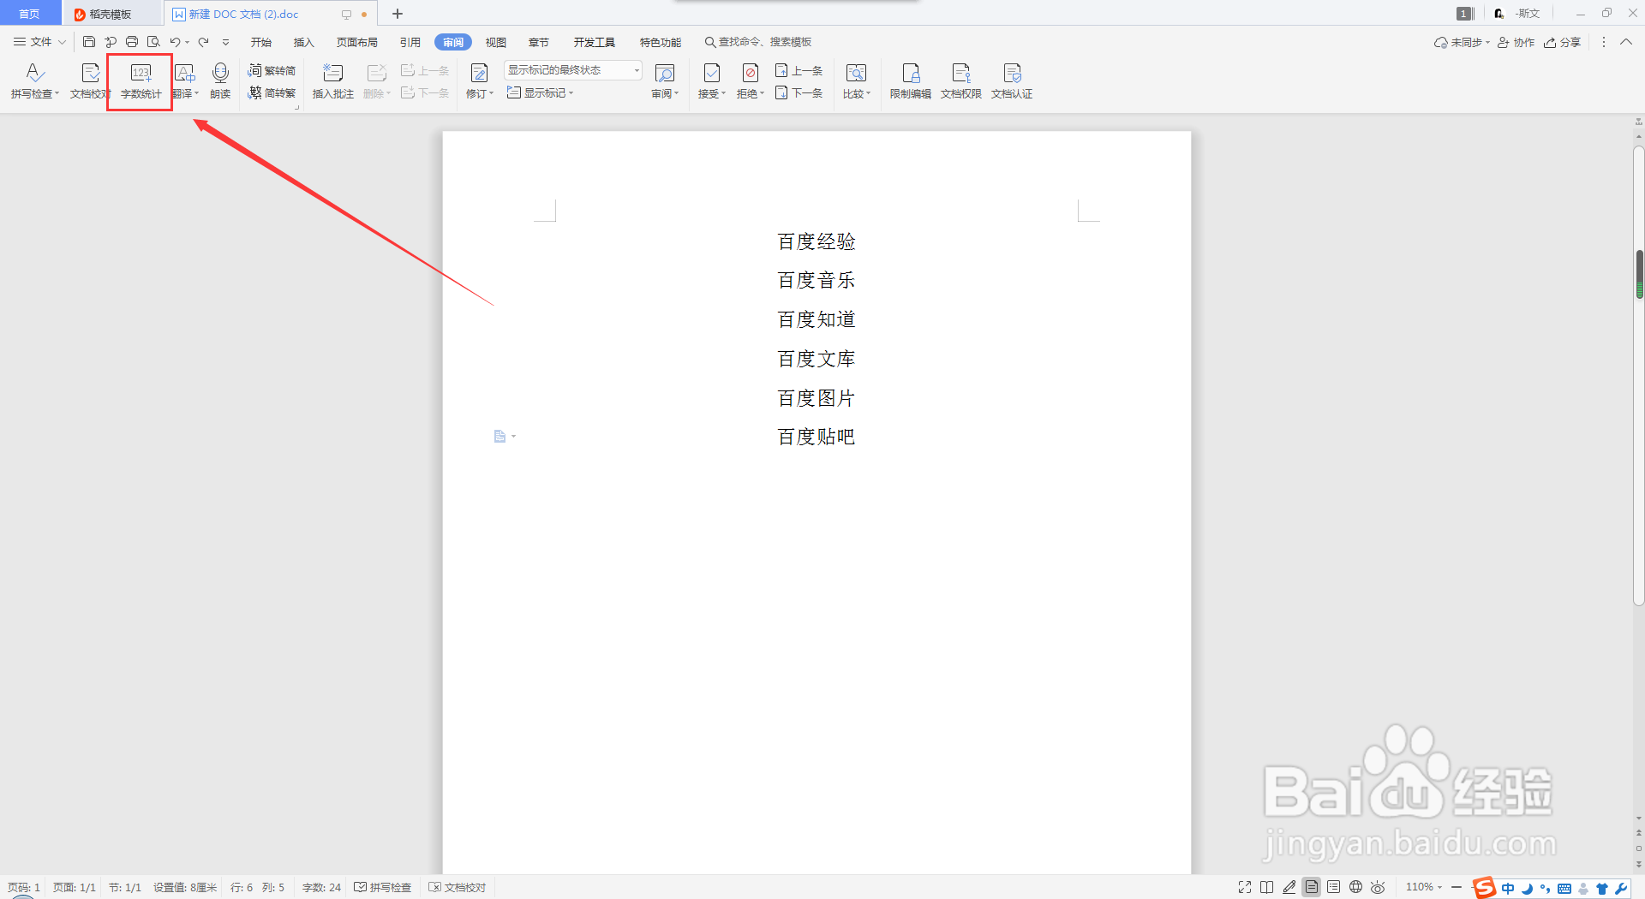Viewport: 1645px width, 899px height.
Task: Select page layout view icon
Action: coord(1312,887)
